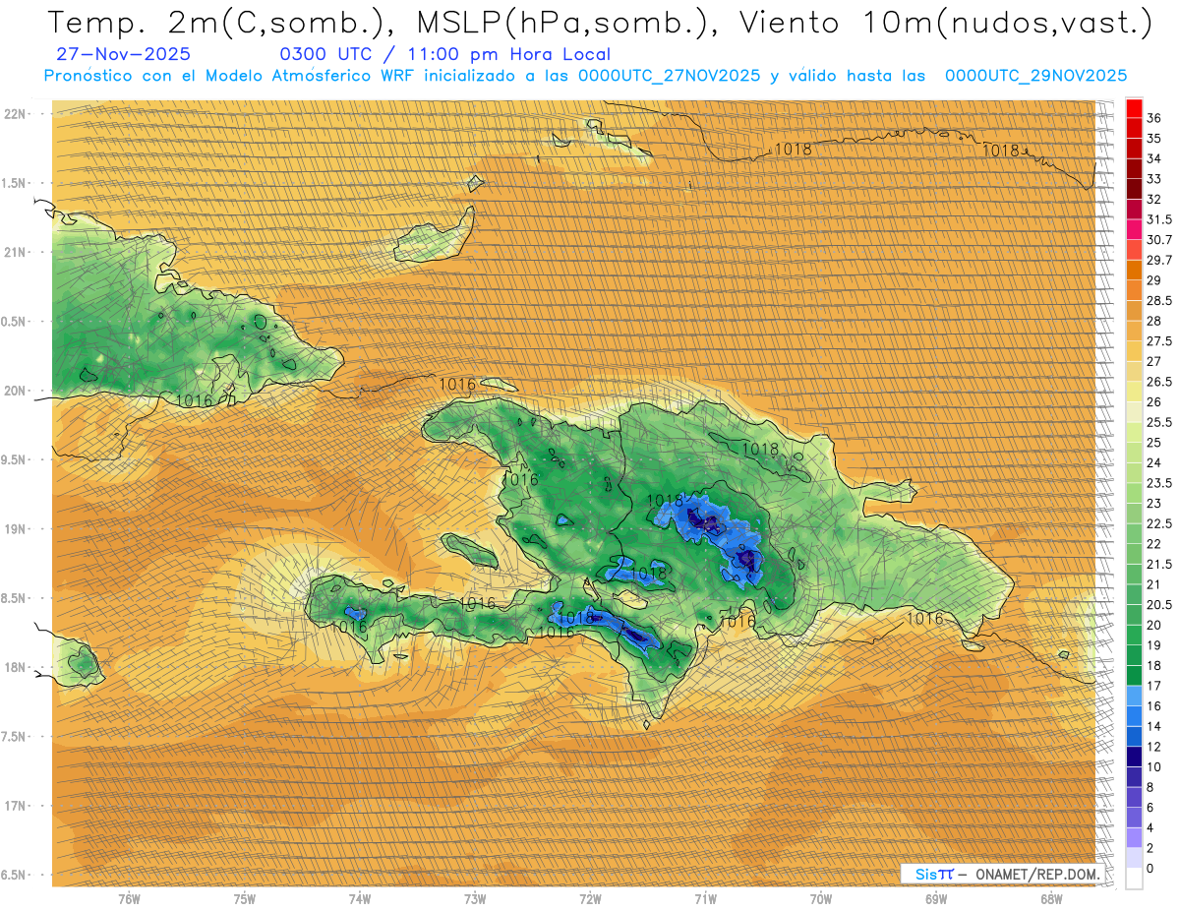Screen dimensions: 1180x912
Task: Click the '19' colorbar label
Action: pyautogui.click(x=1153, y=645)
